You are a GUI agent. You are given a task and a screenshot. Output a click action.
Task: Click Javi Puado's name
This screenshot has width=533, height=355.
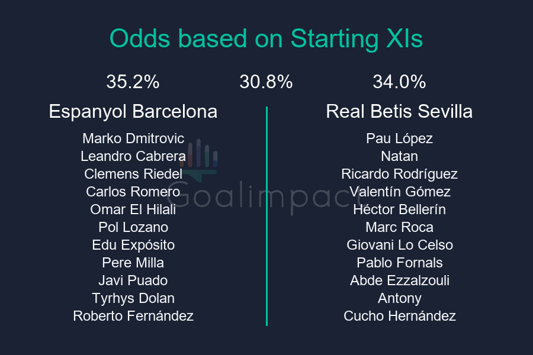[133, 280]
